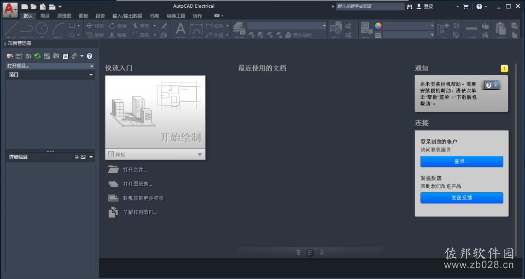The height and width of the screenshot is (279, 525).
Task: Click the Paste clipboard icon
Action: [x=501, y=29]
